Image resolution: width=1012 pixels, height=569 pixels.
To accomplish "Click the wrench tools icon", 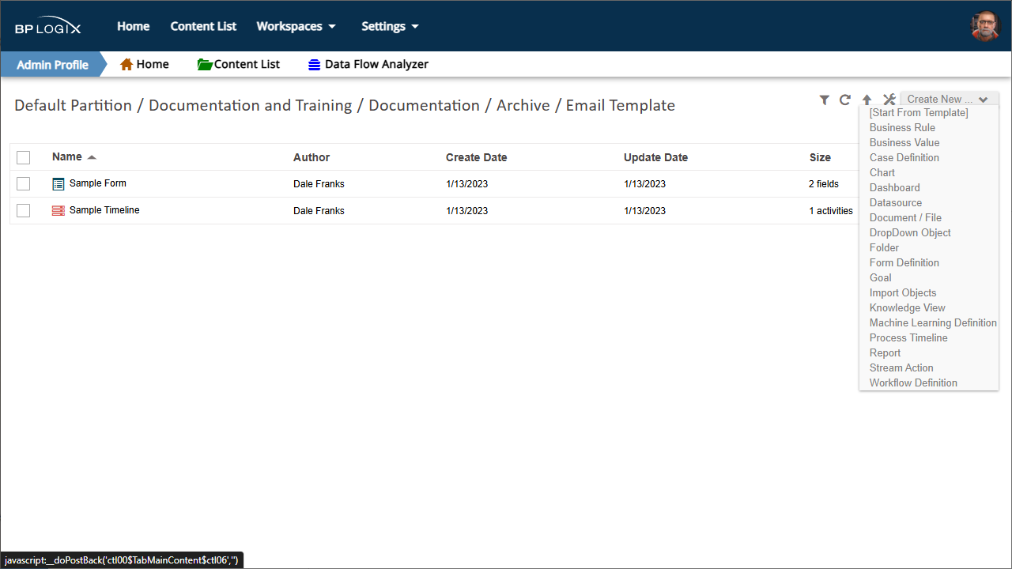I will 889,100.
